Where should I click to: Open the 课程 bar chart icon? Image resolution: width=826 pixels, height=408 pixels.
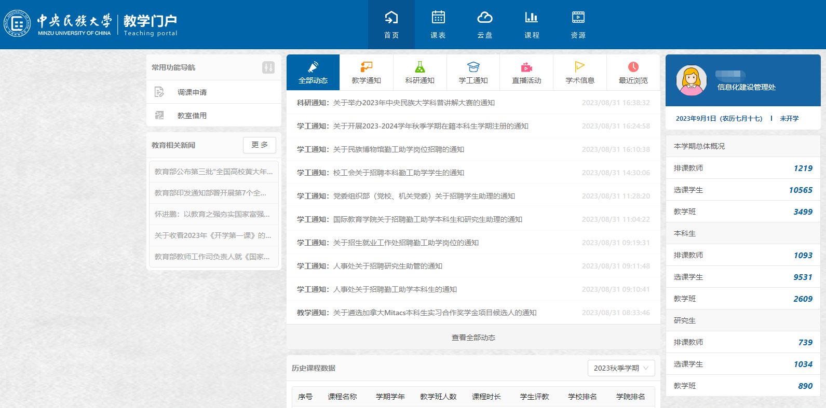click(x=532, y=17)
